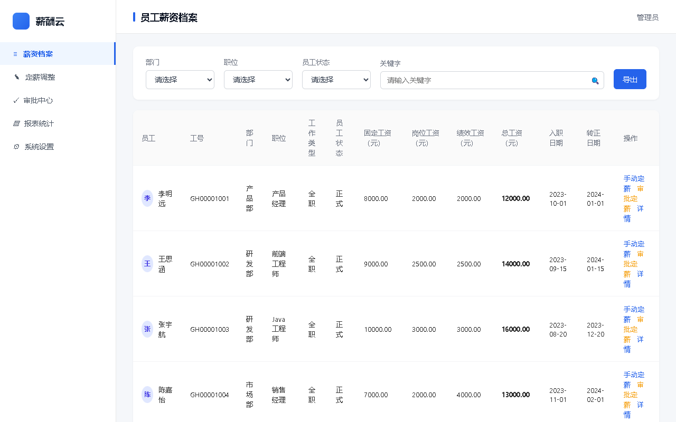The height and width of the screenshot is (422, 676).
Task: Click 陈嘉怡's round avatar badge
Action: pos(147,395)
